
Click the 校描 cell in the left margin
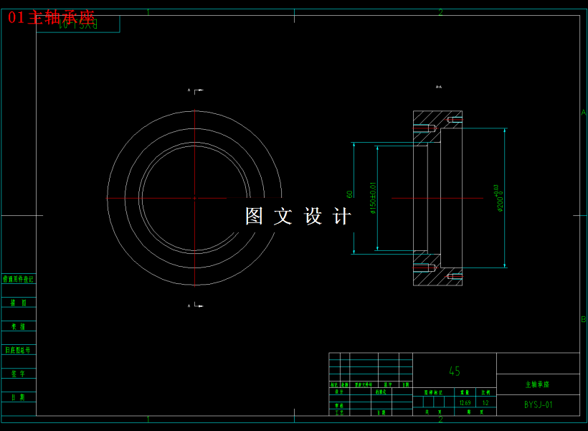(18, 326)
